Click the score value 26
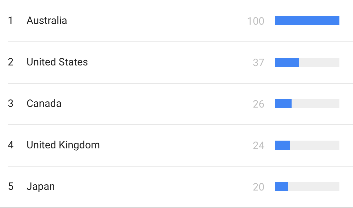The image size is (353, 208). (x=259, y=104)
